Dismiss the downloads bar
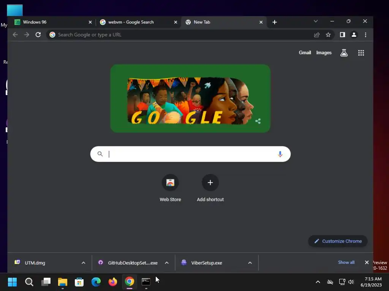 [x=367, y=262]
